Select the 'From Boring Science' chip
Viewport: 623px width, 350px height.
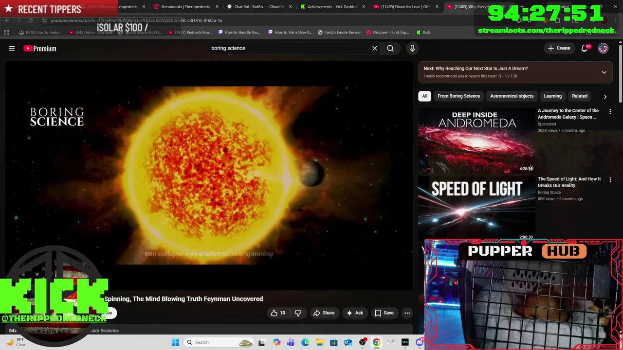point(458,96)
